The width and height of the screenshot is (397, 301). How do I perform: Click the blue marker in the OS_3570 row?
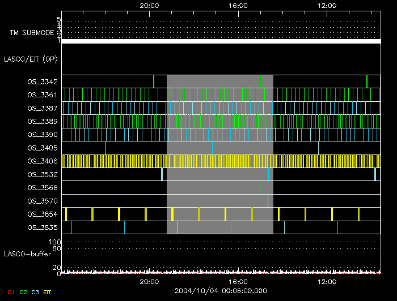pos(268,200)
